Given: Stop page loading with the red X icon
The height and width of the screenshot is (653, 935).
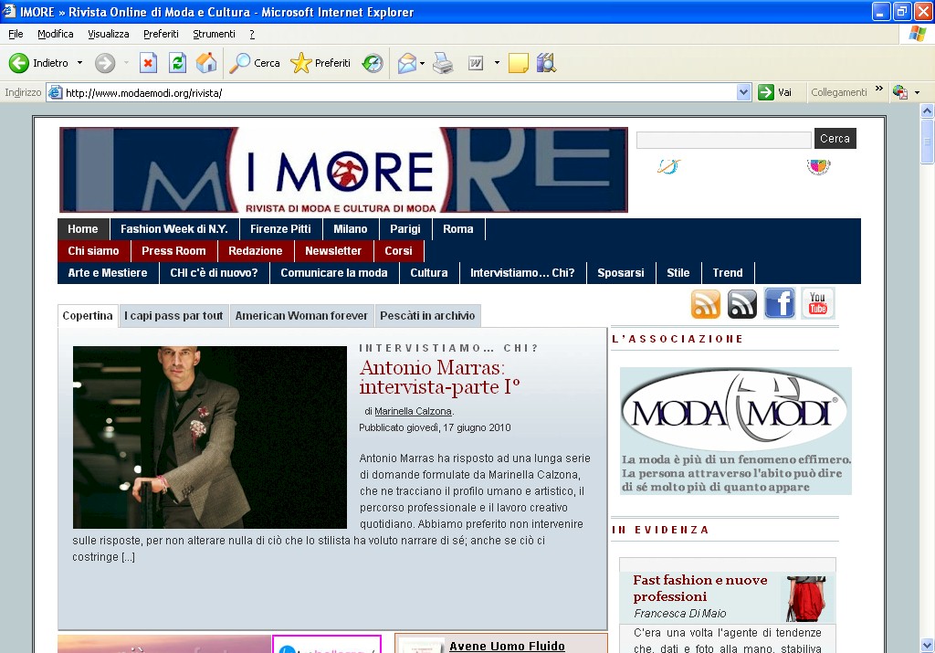Looking at the screenshot, I should [x=148, y=63].
